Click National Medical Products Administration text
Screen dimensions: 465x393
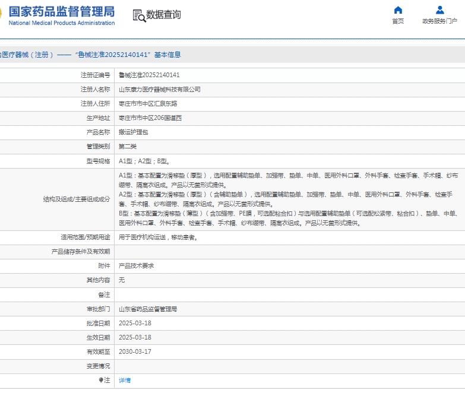tap(61, 23)
